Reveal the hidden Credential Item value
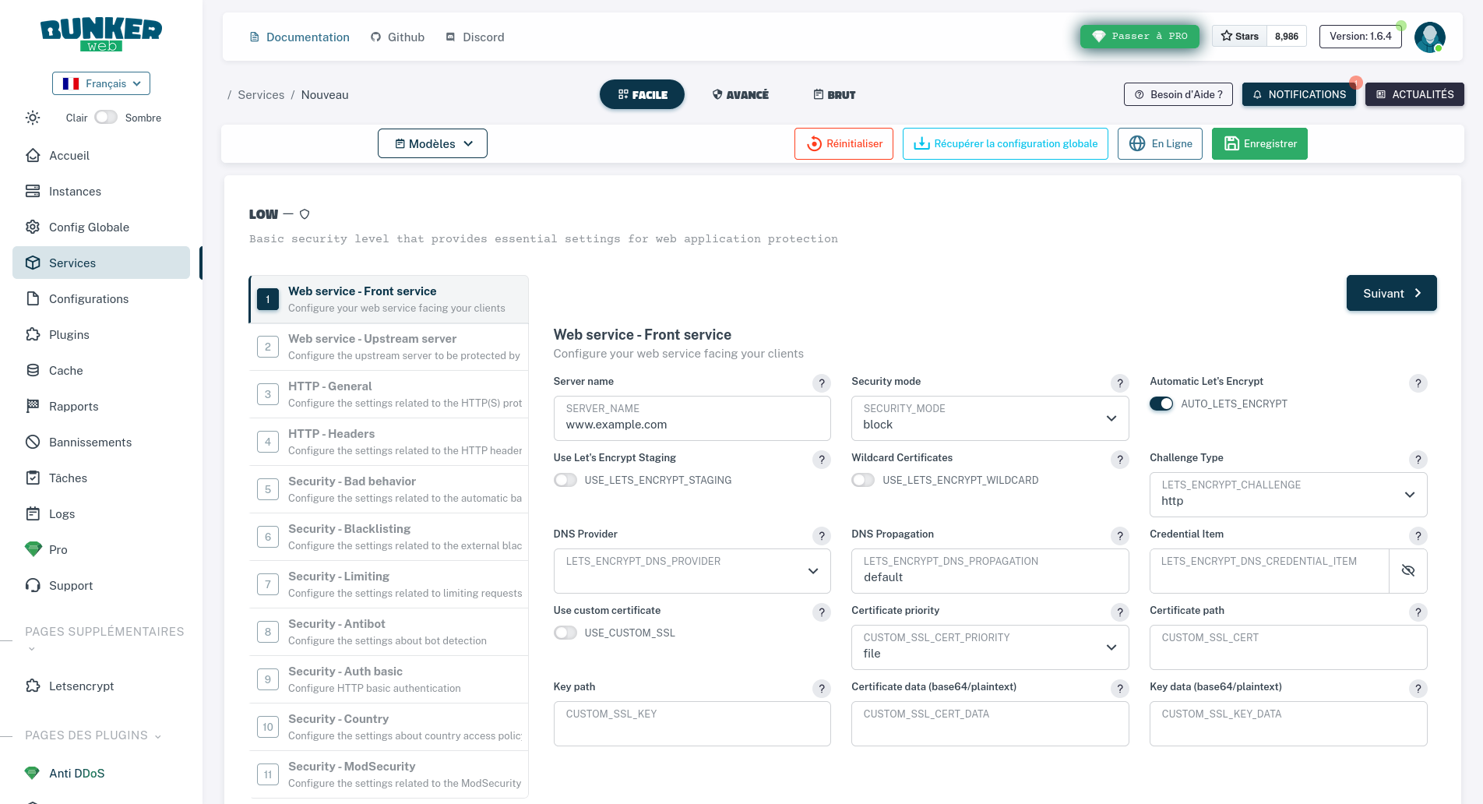Screen dimensions: 1483x804 pos(1408,570)
